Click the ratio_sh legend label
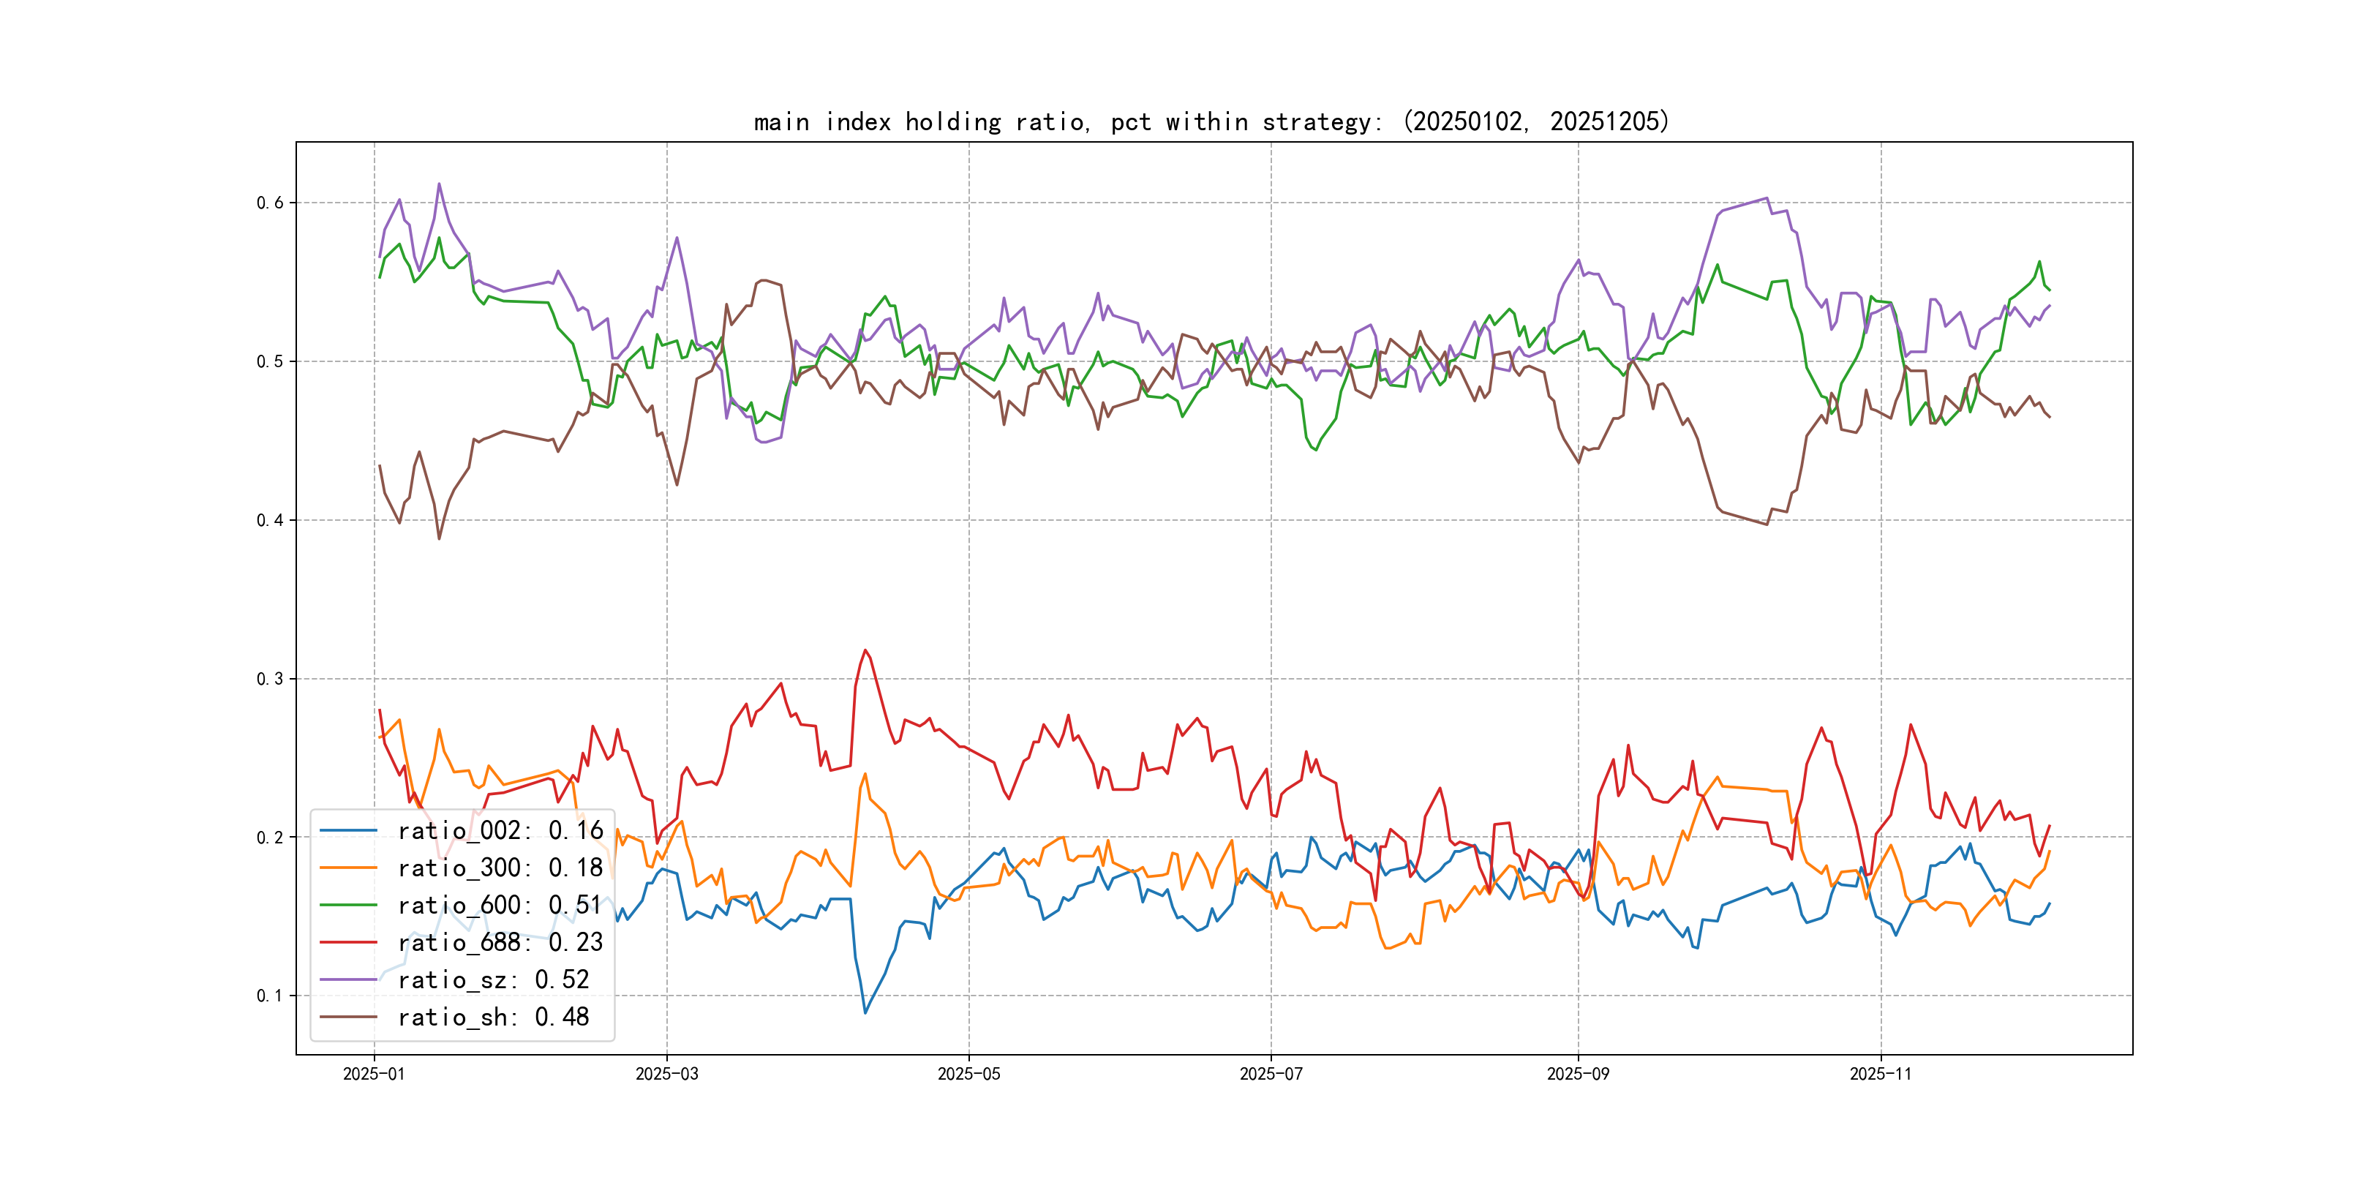The image size is (2370, 1185). pos(493,1017)
